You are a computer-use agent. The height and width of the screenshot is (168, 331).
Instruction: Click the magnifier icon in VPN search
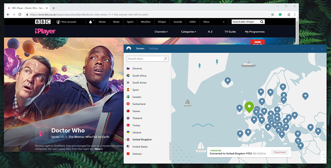pos(165,59)
